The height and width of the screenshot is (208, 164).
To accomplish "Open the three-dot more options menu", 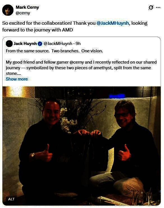I will (158, 7).
